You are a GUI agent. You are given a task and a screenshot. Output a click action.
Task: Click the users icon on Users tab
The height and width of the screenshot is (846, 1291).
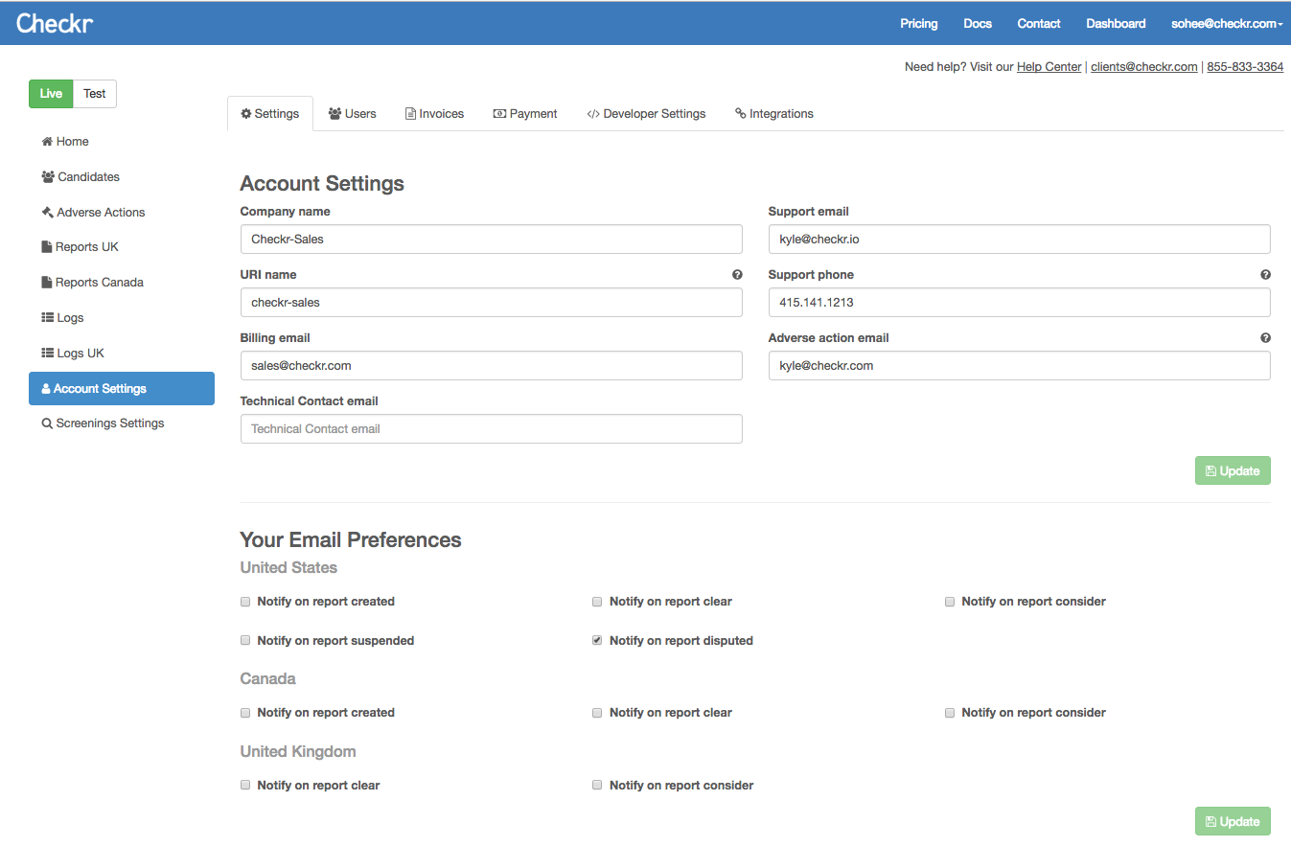tap(335, 114)
